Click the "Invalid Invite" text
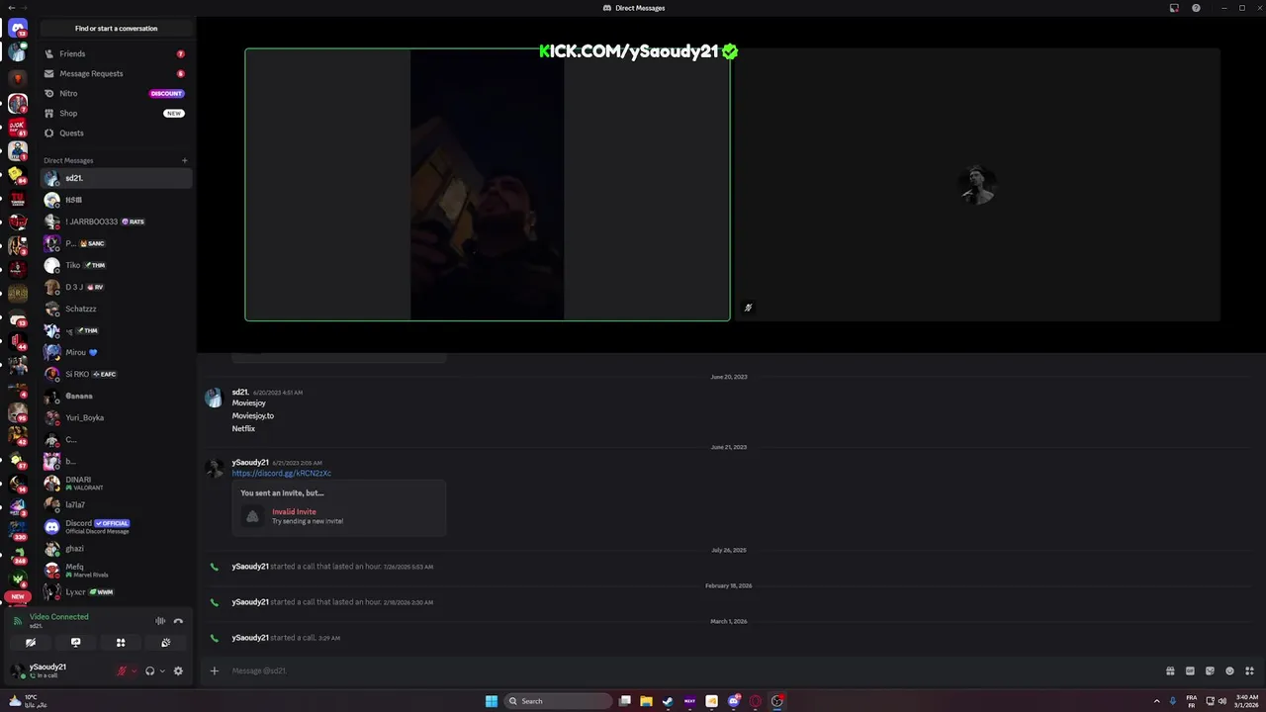Image resolution: width=1266 pixels, height=712 pixels. coord(294,512)
